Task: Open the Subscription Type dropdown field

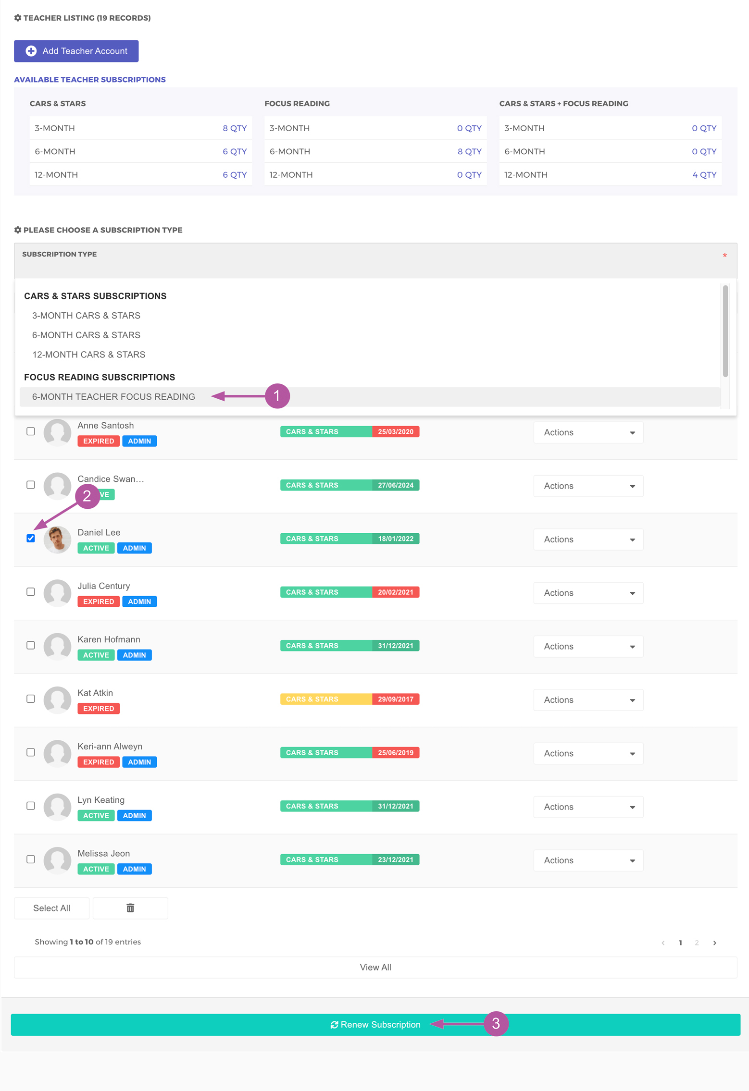Action: click(375, 261)
